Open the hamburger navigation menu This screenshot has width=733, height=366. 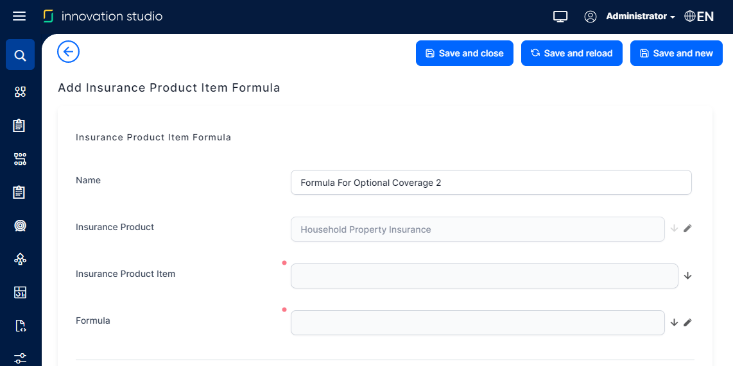click(x=19, y=16)
